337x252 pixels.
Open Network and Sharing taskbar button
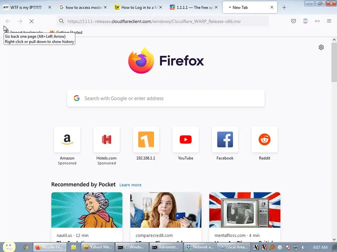[200, 247]
